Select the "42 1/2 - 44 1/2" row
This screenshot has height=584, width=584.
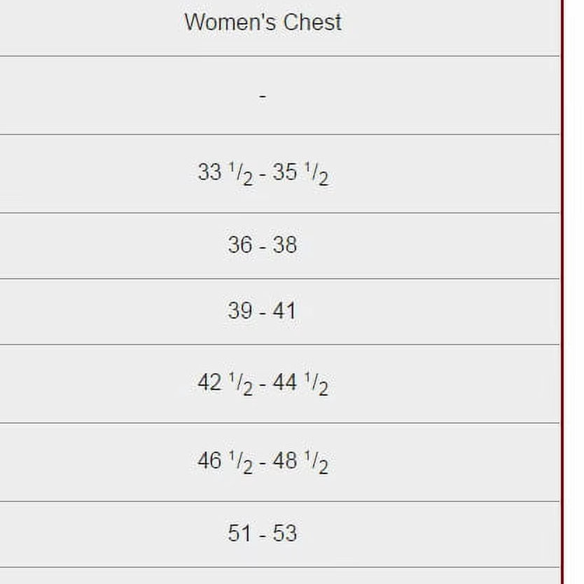click(263, 384)
